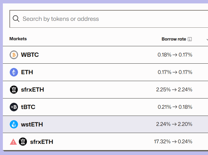
Task: Select the 0.21% → 0.18% borrow rate
Action: tap(175, 107)
